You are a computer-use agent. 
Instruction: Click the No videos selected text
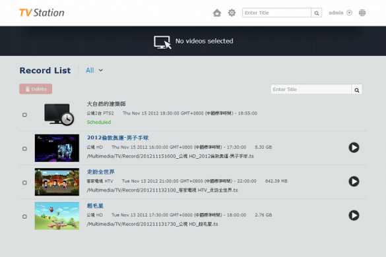click(x=205, y=41)
